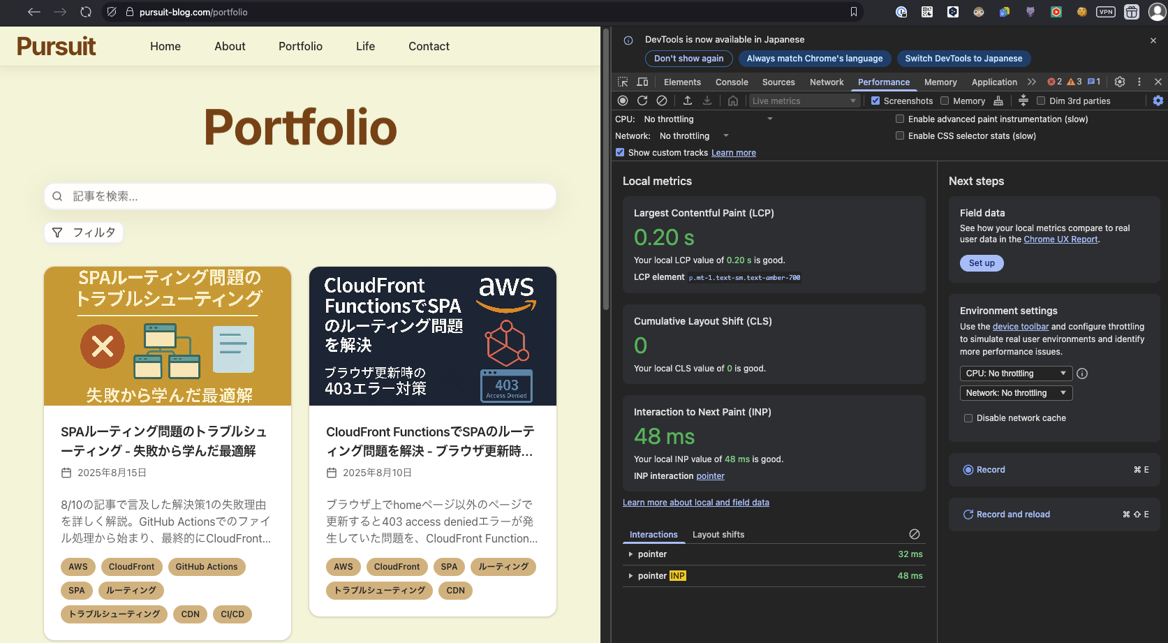The image size is (1168, 643).
Task: Open Learn more about local and field data
Action: pos(696,503)
